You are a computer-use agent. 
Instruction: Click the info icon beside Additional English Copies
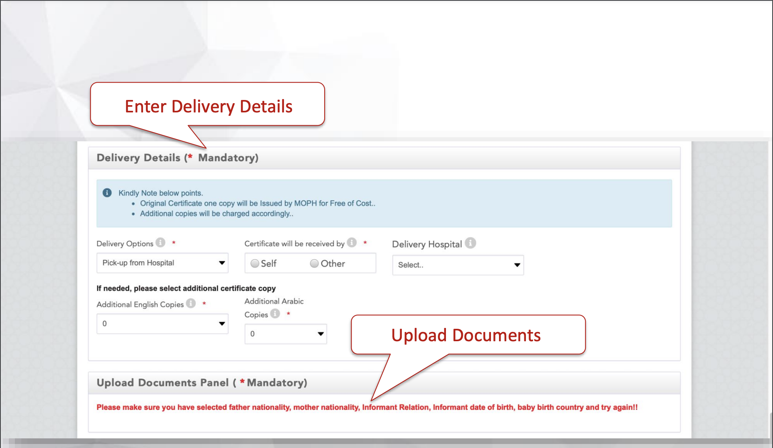[190, 303]
